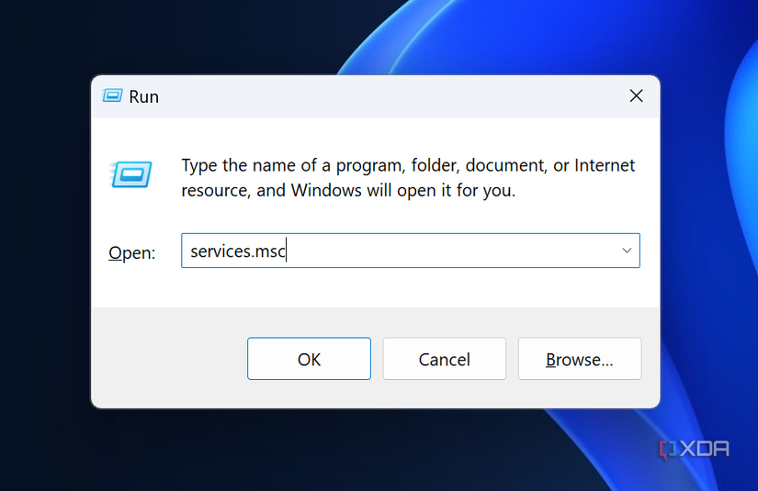The image size is (758, 491).
Task: Click the 'Run' title text
Action: pos(143,96)
